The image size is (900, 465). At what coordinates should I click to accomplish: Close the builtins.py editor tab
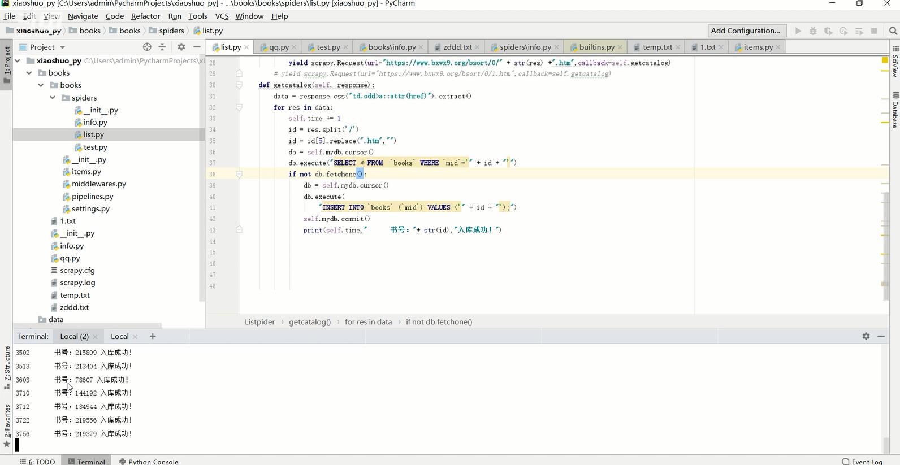(620, 47)
